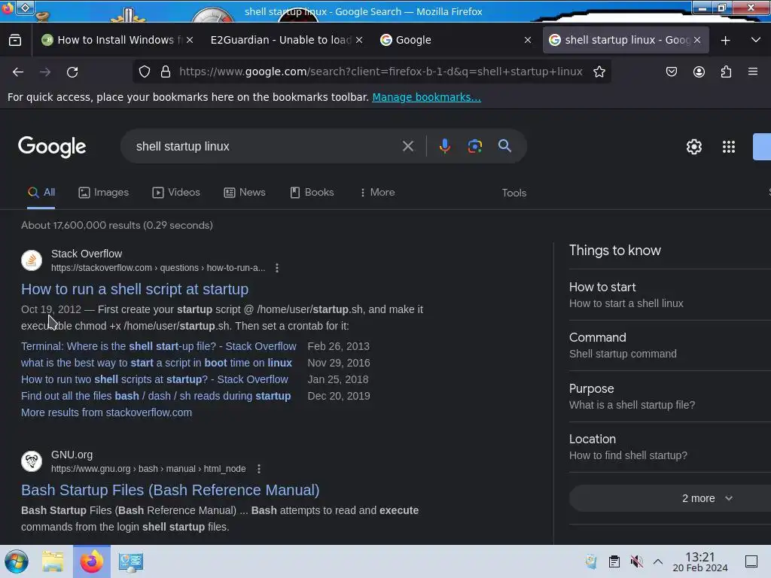Click the forward navigation arrow
The height and width of the screenshot is (578, 771).
coord(45,71)
